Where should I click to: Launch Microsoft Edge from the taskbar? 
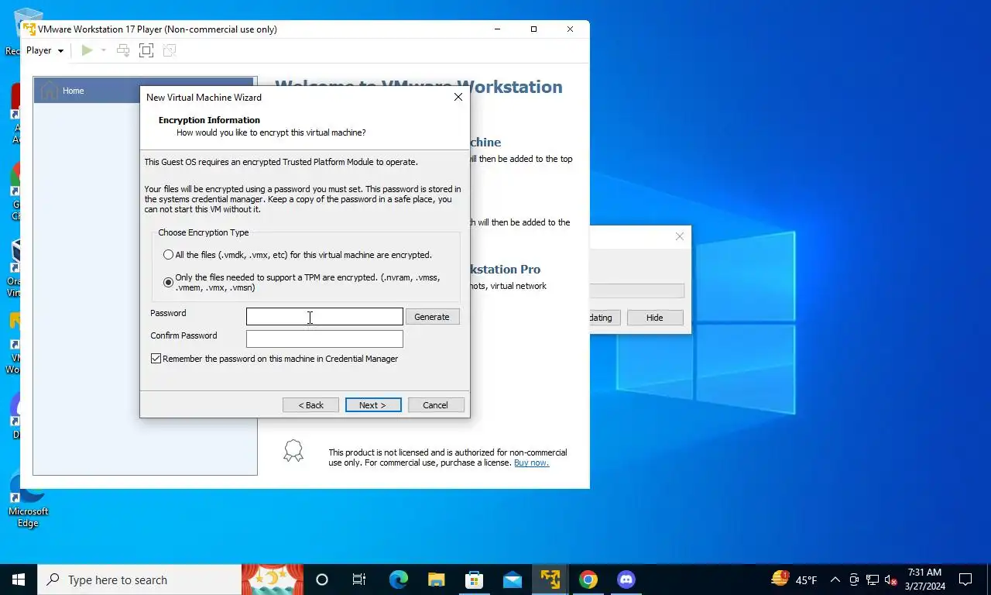(398, 580)
